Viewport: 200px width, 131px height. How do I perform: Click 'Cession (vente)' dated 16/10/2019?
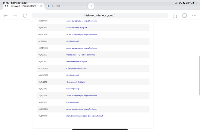(x=72, y=102)
